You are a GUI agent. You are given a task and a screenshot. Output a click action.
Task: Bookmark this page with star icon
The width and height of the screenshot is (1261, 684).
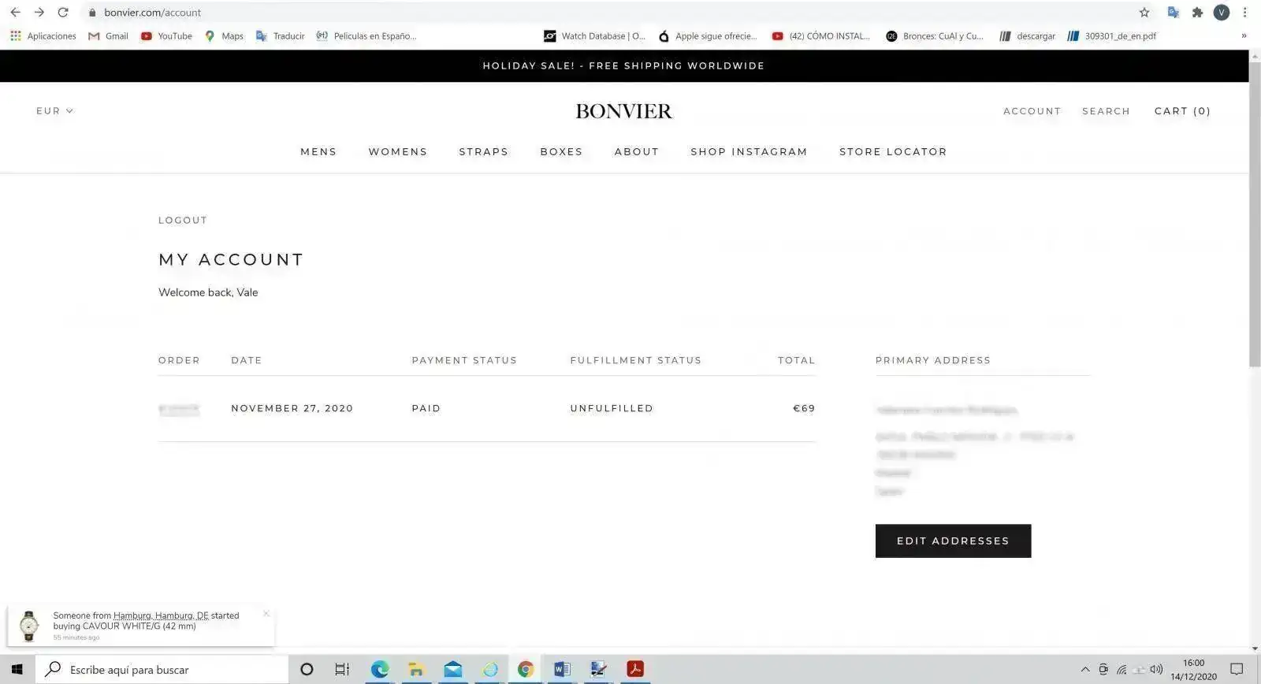(1144, 13)
